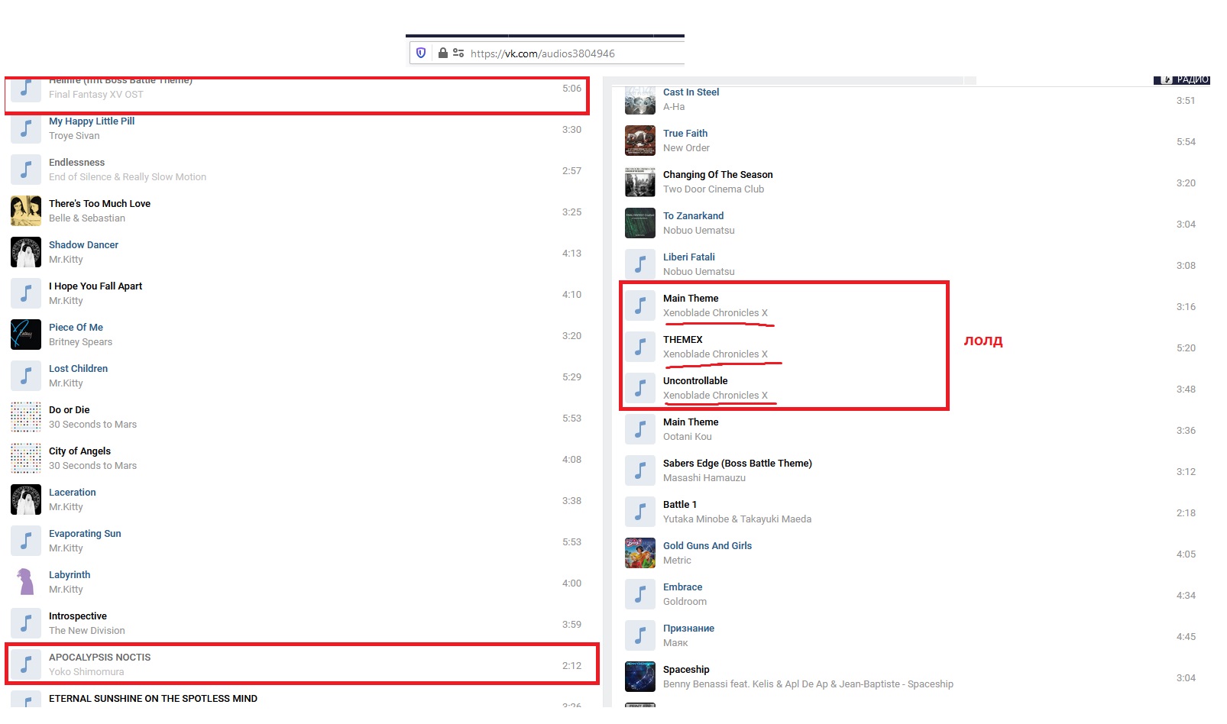This screenshot has width=1227, height=724.
Task: Click the Spaceship album artwork
Action: click(640, 677)
